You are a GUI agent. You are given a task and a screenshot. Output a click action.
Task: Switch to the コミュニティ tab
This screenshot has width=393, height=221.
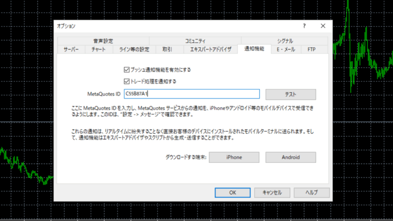pyautogui.click(x=195, y=41)
